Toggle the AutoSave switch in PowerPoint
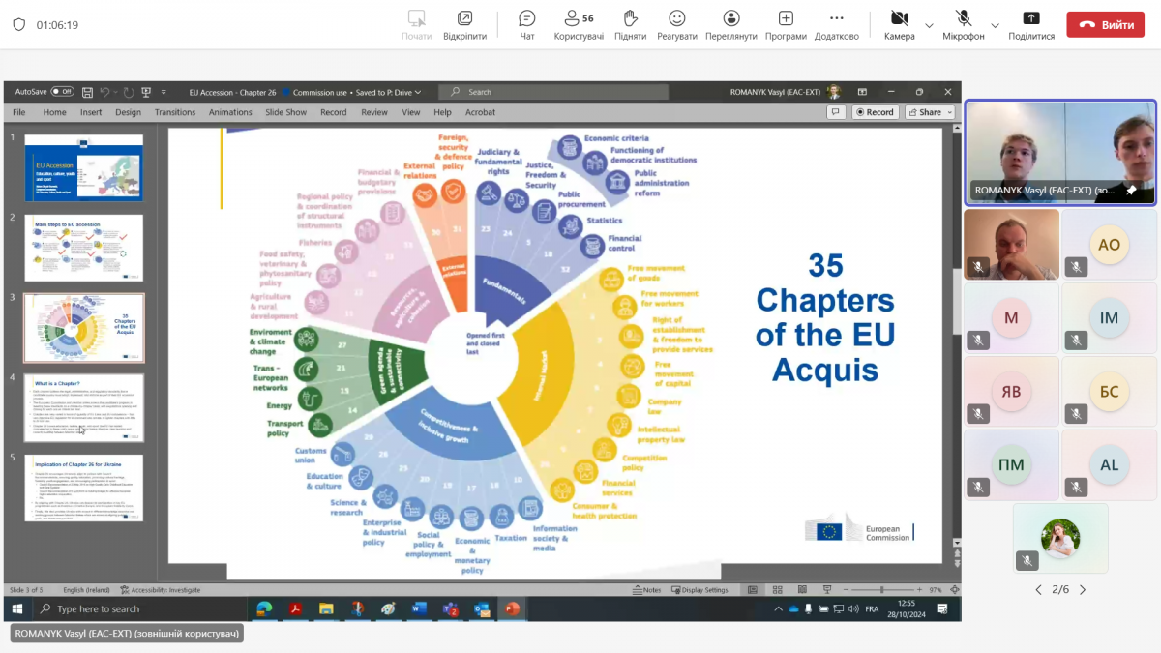Viewport: 1161px width, 653px height. [x=62, y=92]
